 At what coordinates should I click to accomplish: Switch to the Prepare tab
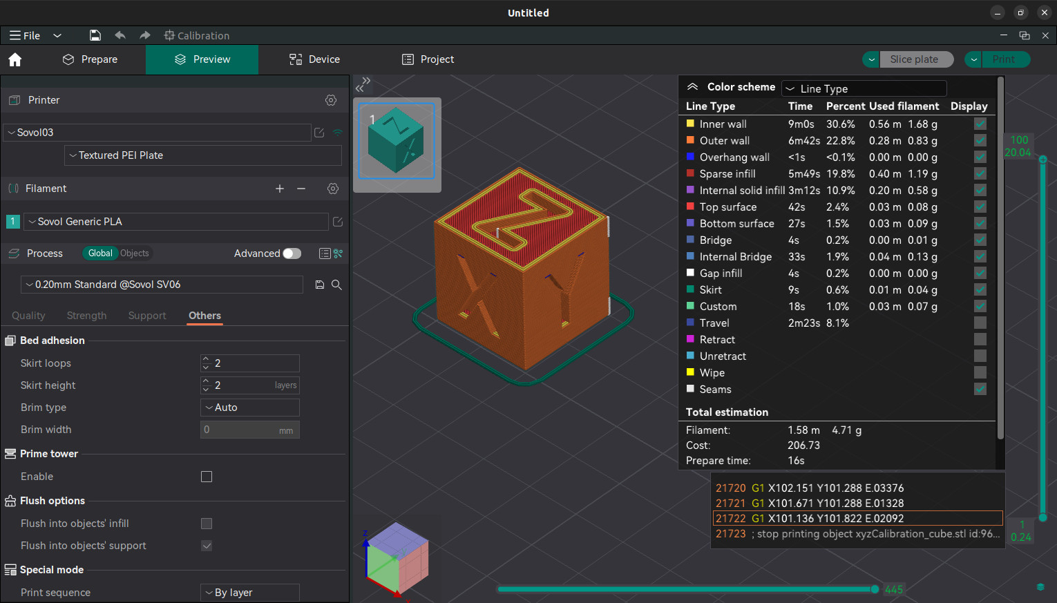(x=90, y=59)
